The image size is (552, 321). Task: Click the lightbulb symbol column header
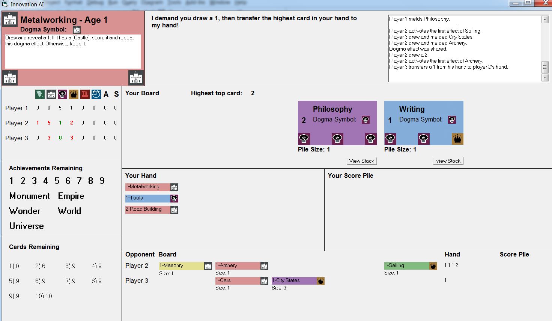coord(62,94)
